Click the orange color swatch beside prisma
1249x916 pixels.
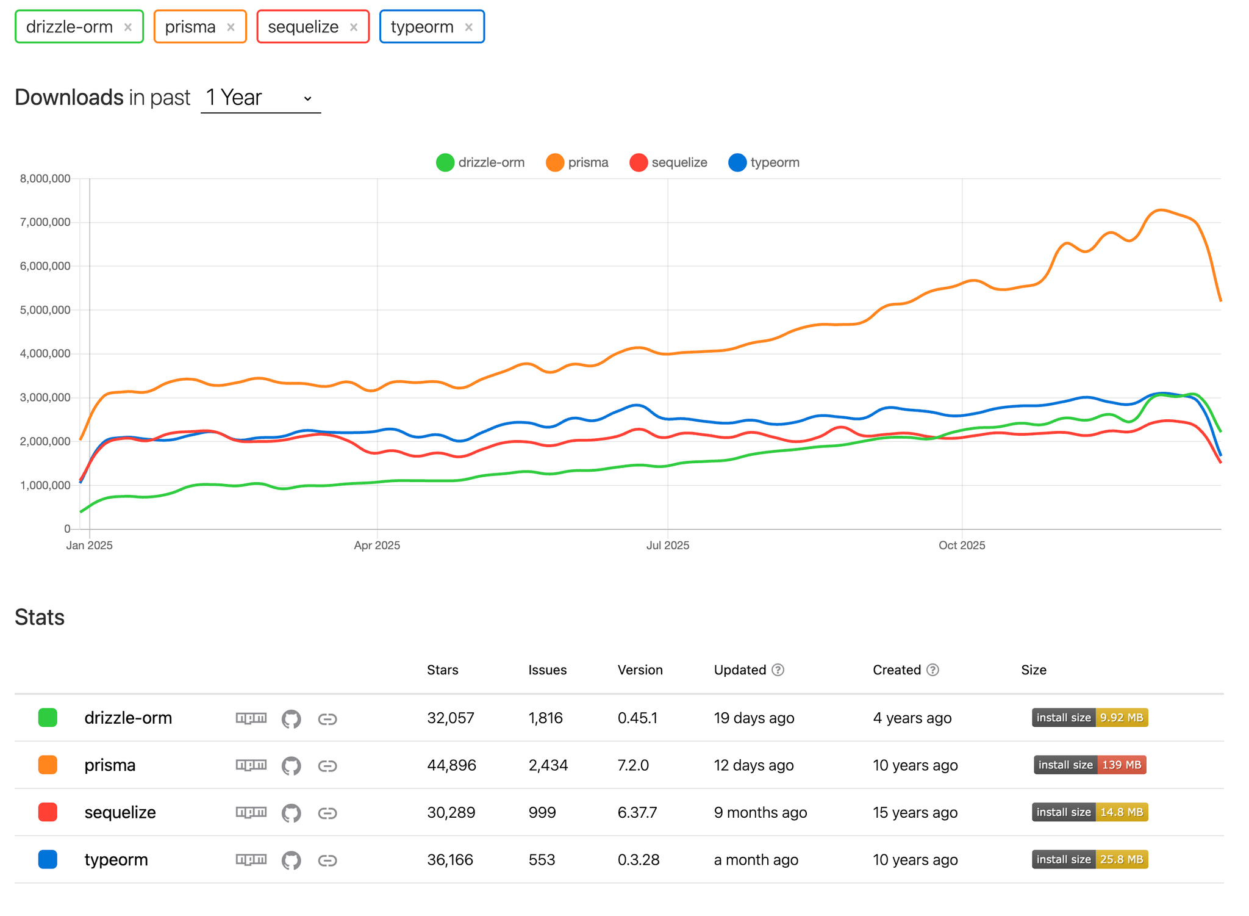[x=47, y=765]
